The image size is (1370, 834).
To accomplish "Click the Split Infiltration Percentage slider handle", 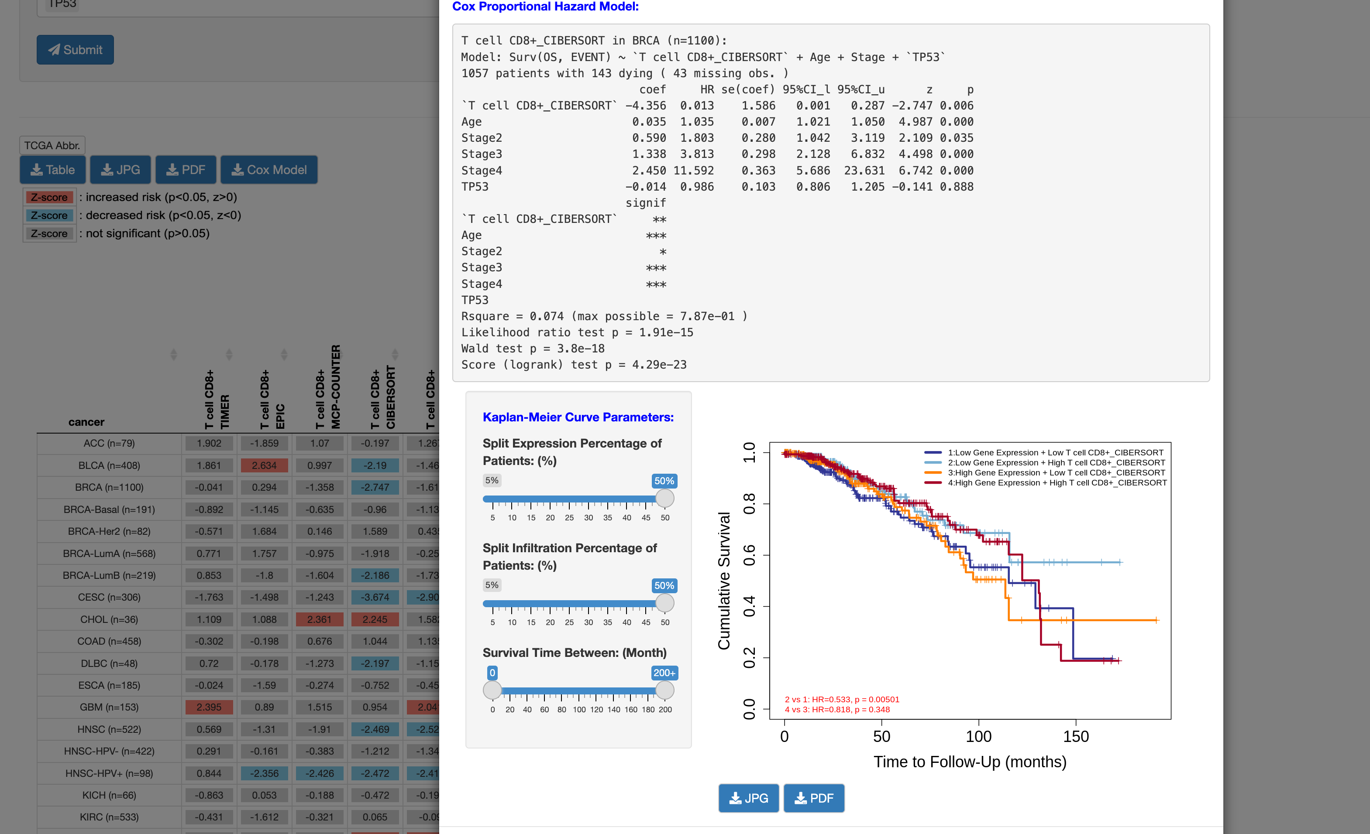I will coord(664,603).
